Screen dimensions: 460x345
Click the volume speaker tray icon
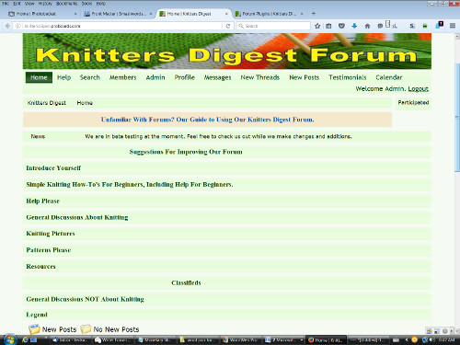(x=432, y=339)
